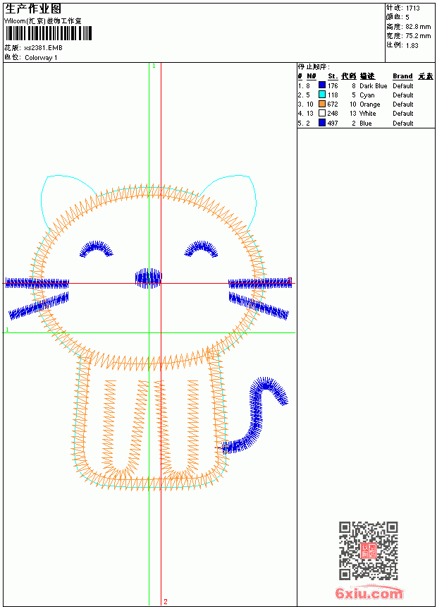Click the barcode under the title

coord(49,33)
